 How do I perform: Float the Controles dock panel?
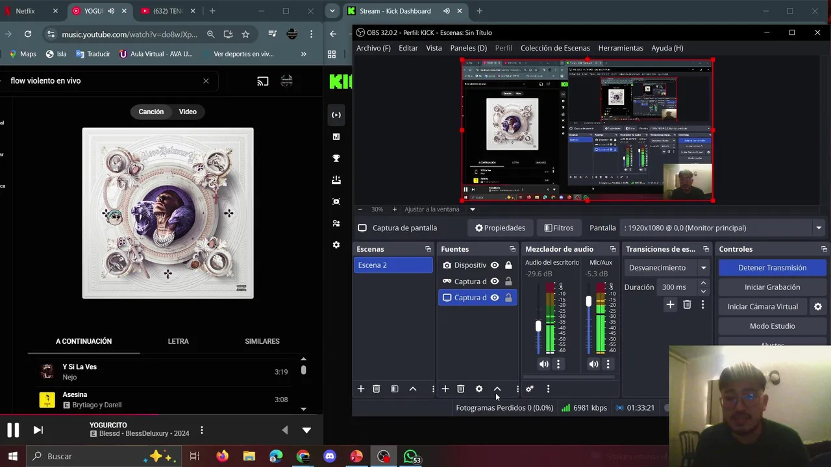pos(824,249)
